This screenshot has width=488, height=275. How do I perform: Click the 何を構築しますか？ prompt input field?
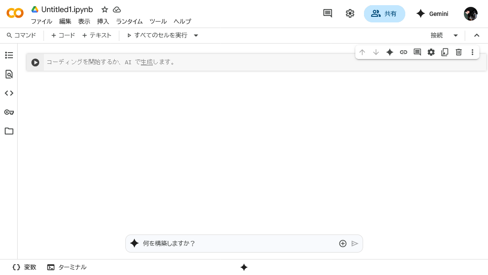(x=237, y=244)
